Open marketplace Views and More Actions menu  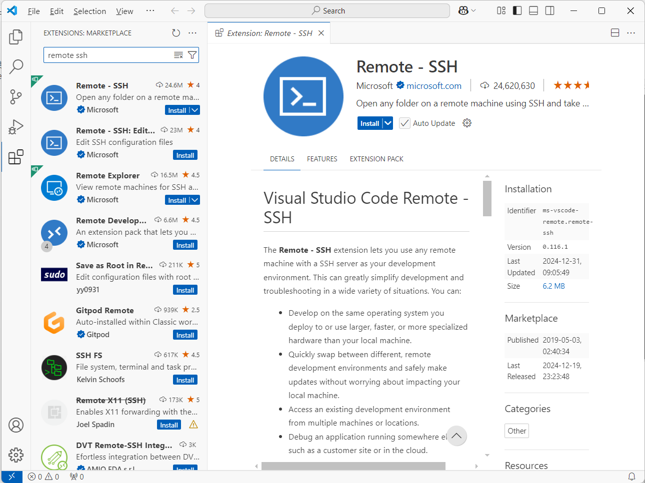[x=192, y=33]
